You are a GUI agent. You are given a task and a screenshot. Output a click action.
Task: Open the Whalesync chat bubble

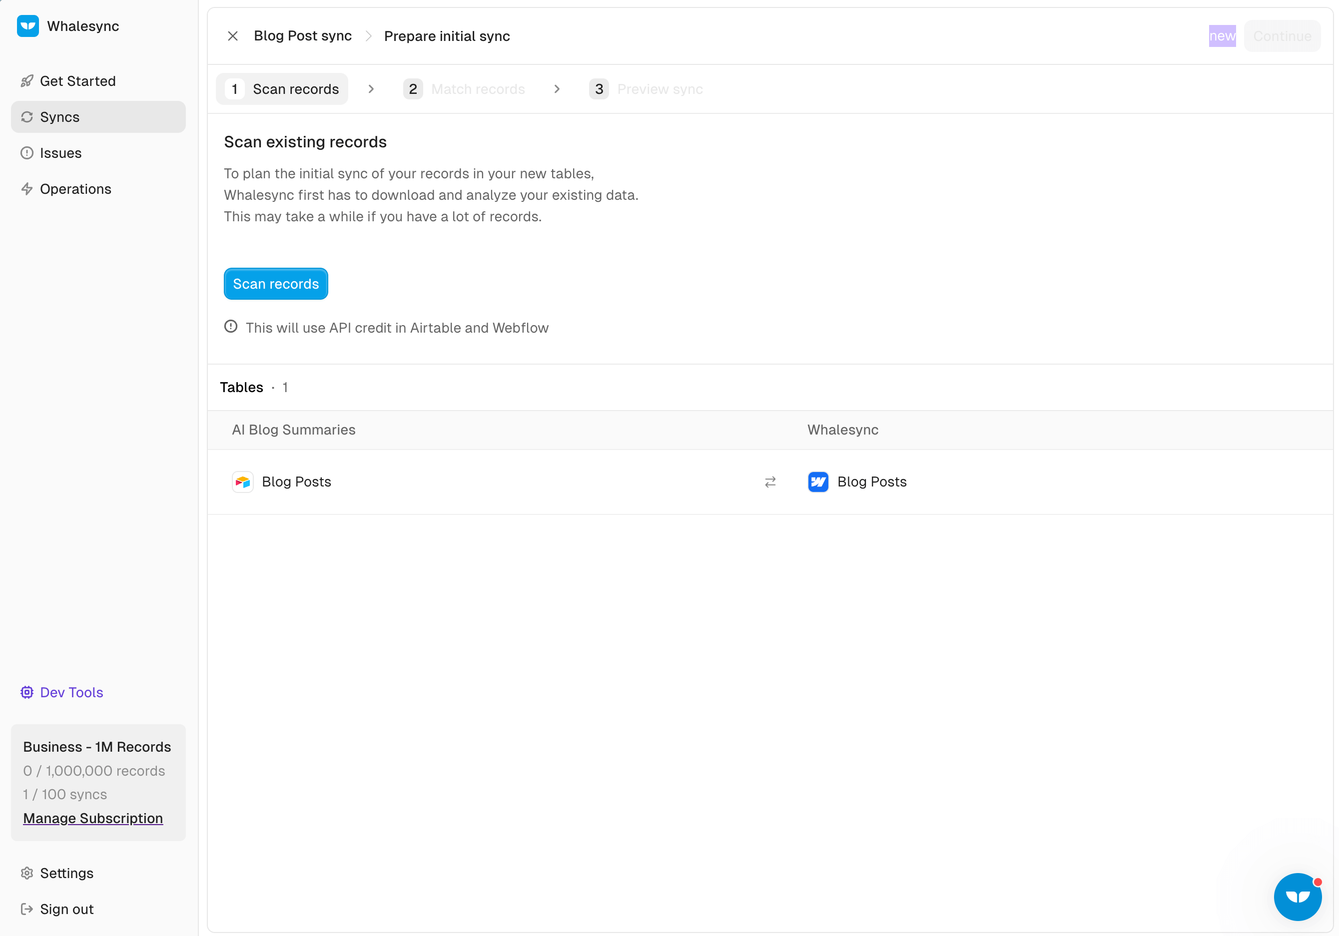pyautogui.click(x=1298, y=897)
